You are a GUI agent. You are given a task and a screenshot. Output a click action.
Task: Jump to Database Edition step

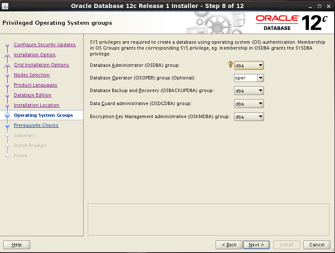pos(32,95)
